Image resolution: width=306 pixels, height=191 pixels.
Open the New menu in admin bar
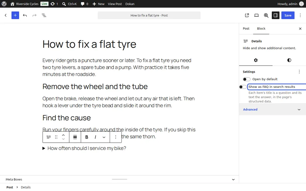(98, 4)
